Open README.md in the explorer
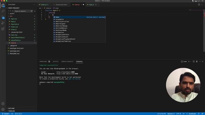Screen dimensions: 205x115 [14, 54]
